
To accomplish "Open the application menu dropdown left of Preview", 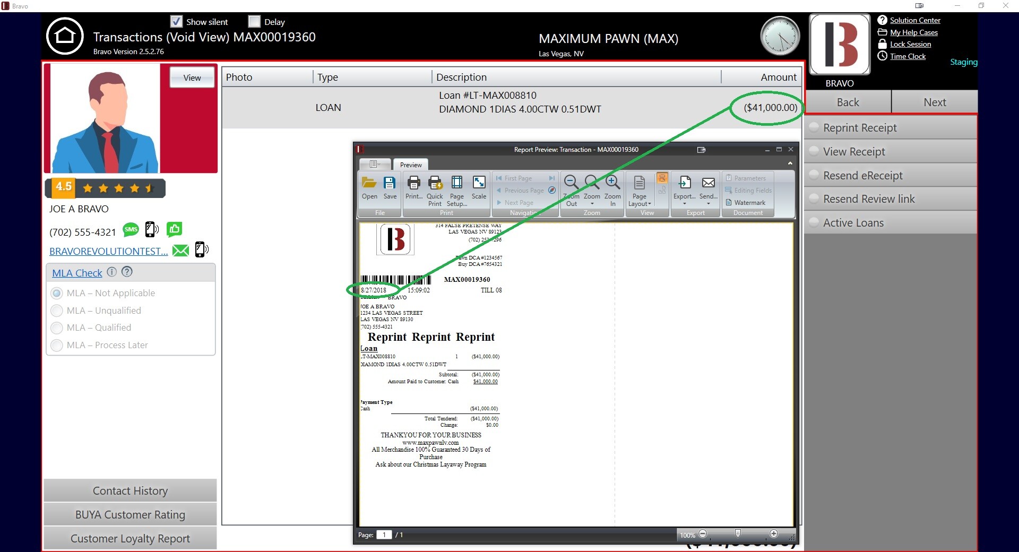I will pos(375,164).
